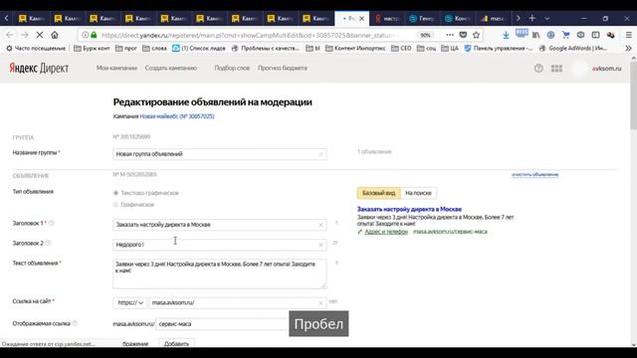The height and width of the screenshot is (358, 637).
Task: Click preview title Заказать настройу директа в Москве
Action: click(x=409, y=210)
